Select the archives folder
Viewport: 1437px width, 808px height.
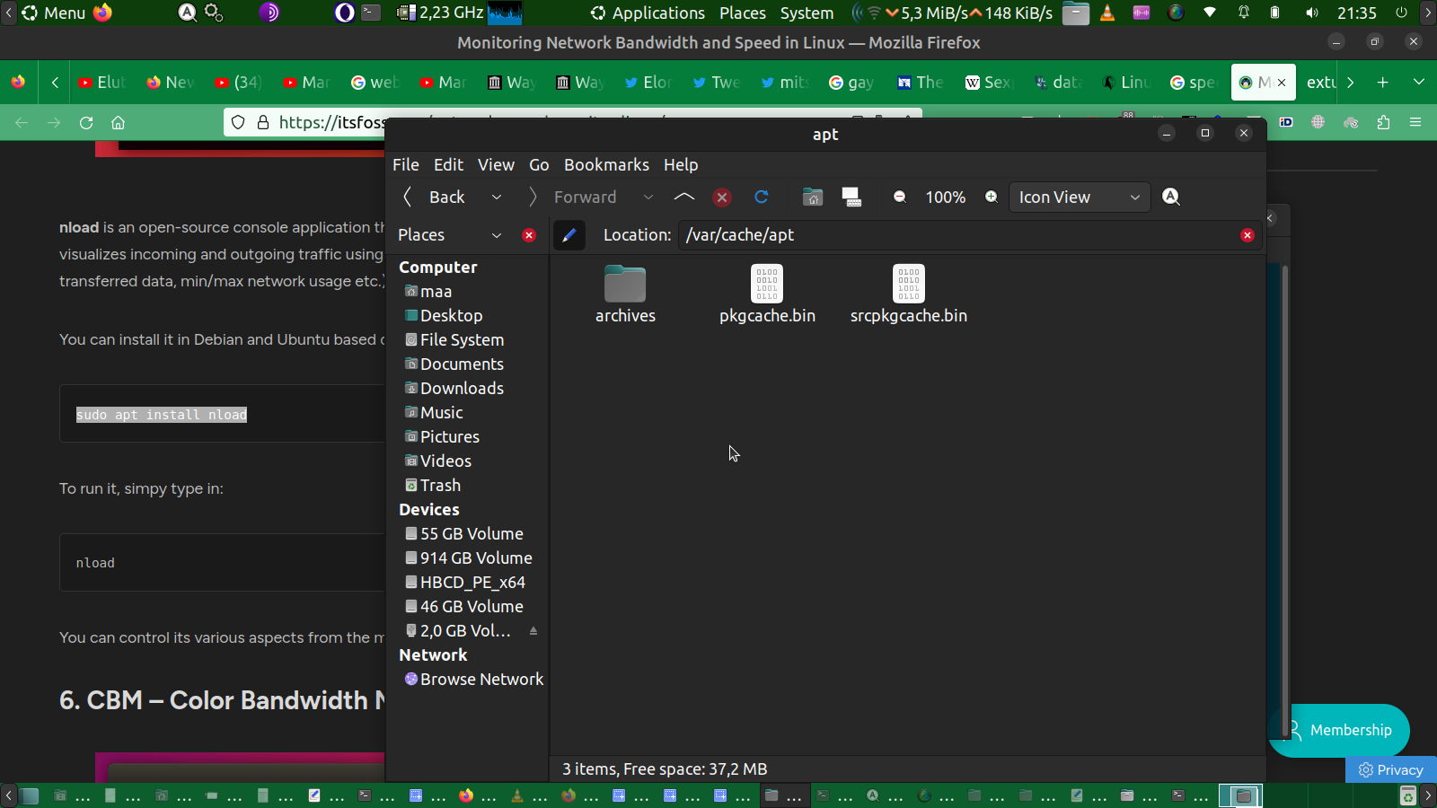click(x=625, y=294)
